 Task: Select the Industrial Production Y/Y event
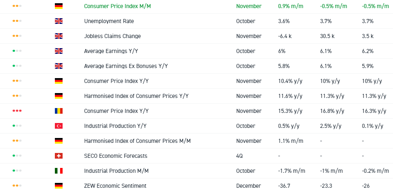(115, 126)
